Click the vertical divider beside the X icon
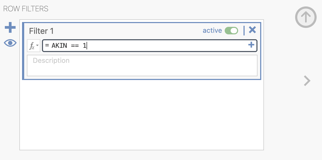 (x=244, y=31)
